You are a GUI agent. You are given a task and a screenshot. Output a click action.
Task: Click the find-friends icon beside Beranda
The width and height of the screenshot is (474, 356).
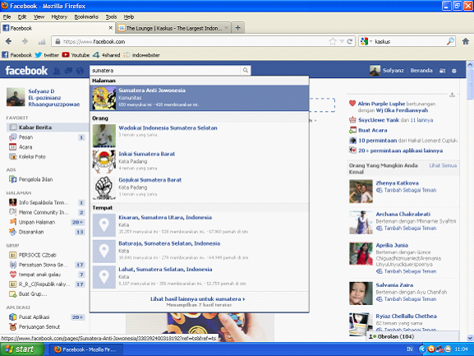pyautogui.click(x=442, y=71)
